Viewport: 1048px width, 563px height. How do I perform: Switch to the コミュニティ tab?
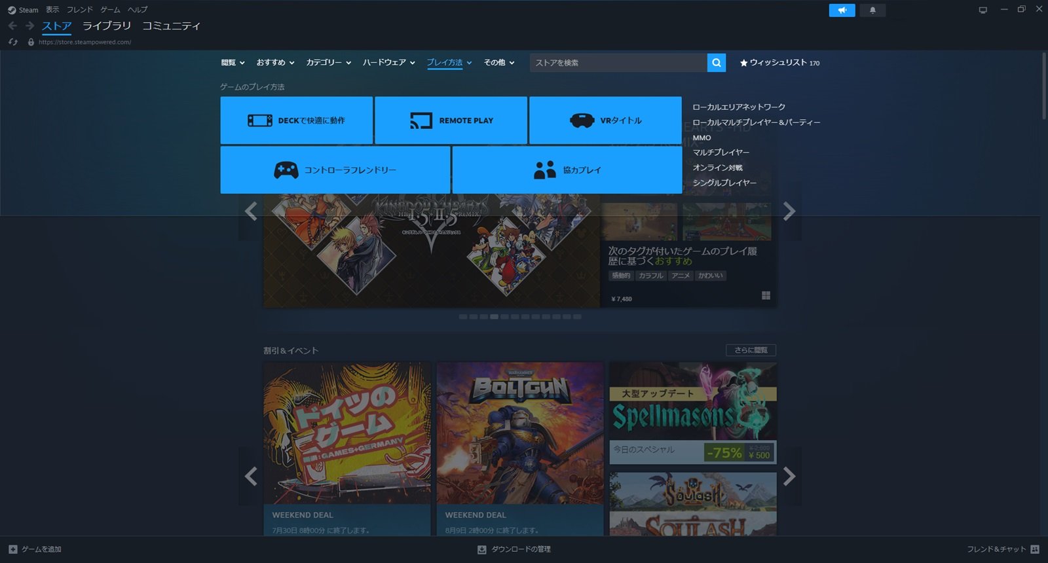pyautogui.click(x=172, y=26)
